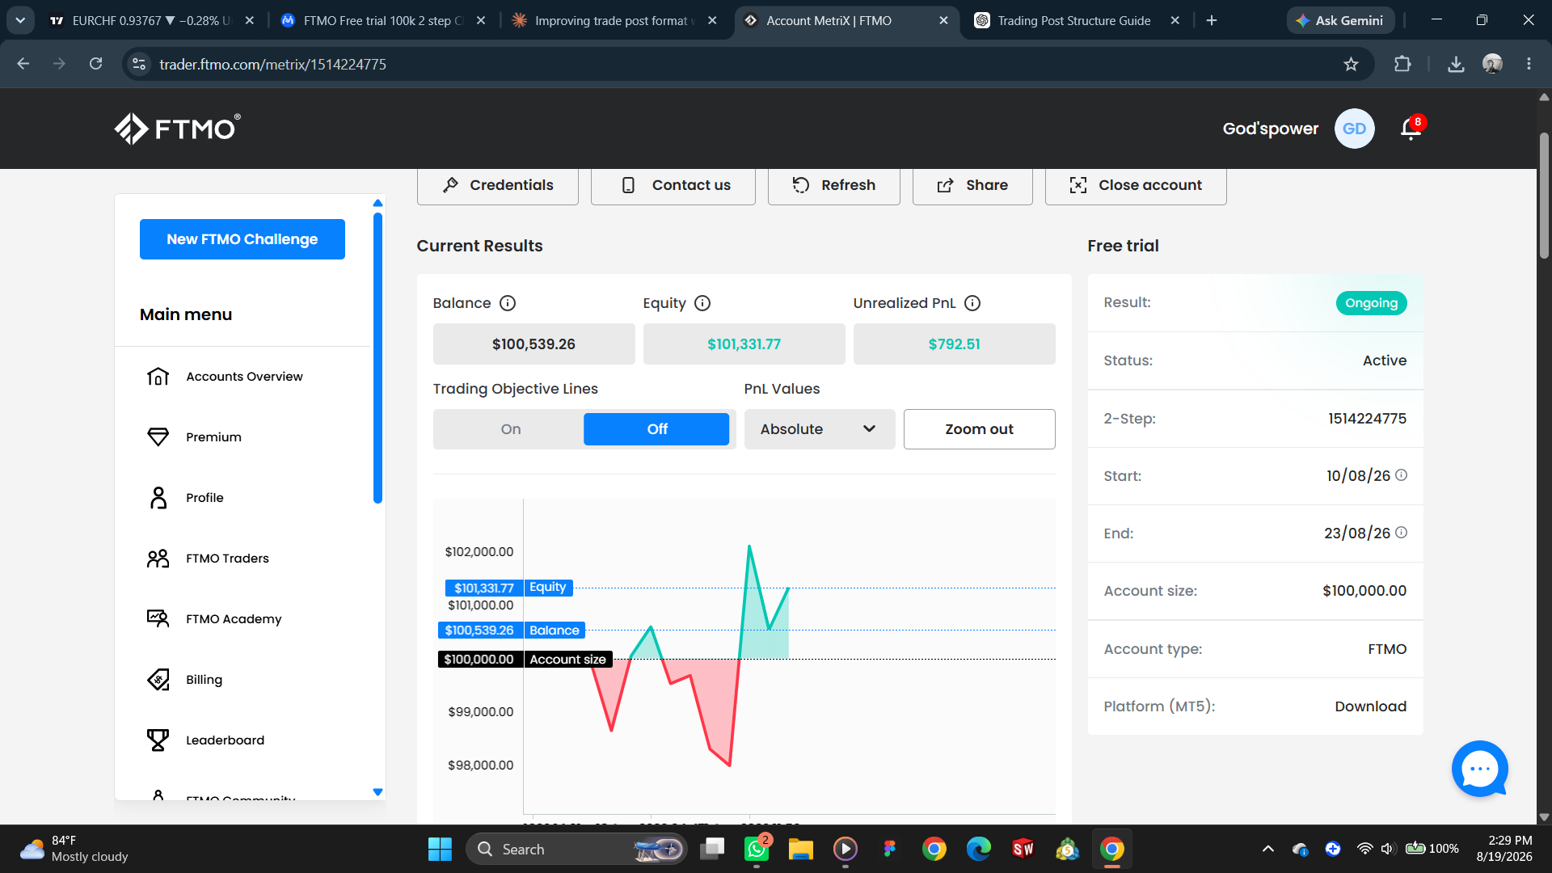Show Equity info tooltip icon
The image size is (1552, 873).
[702, 303]
